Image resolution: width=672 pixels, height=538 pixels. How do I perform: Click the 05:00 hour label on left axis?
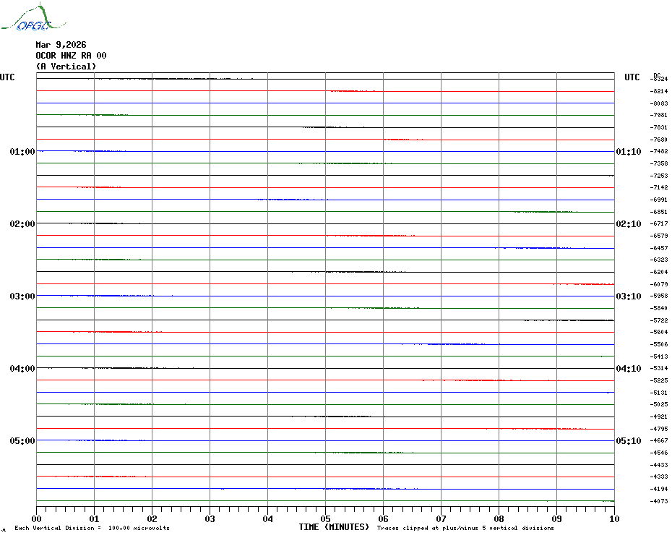pyautogui.click(x=22, y=441)
